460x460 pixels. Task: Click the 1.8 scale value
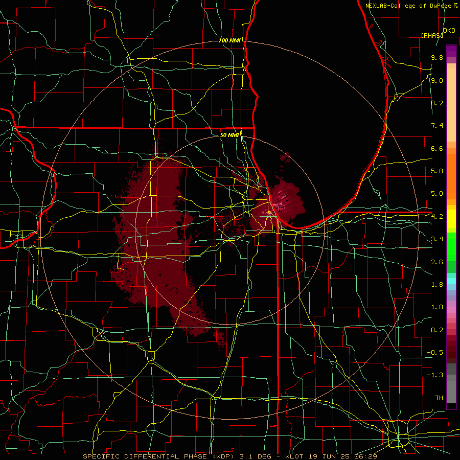tap(437, 285)
